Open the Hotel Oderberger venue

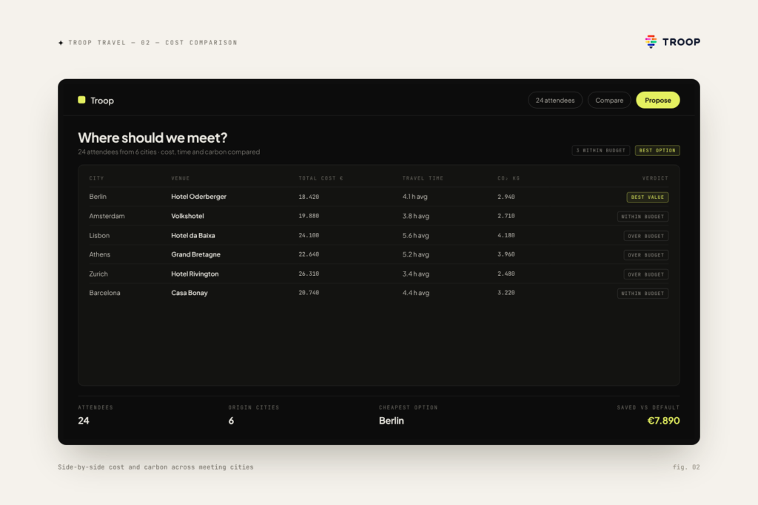pyautogui.click(x=198, y=197)
